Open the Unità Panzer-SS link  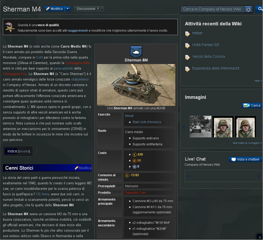(x=205, y=45)
